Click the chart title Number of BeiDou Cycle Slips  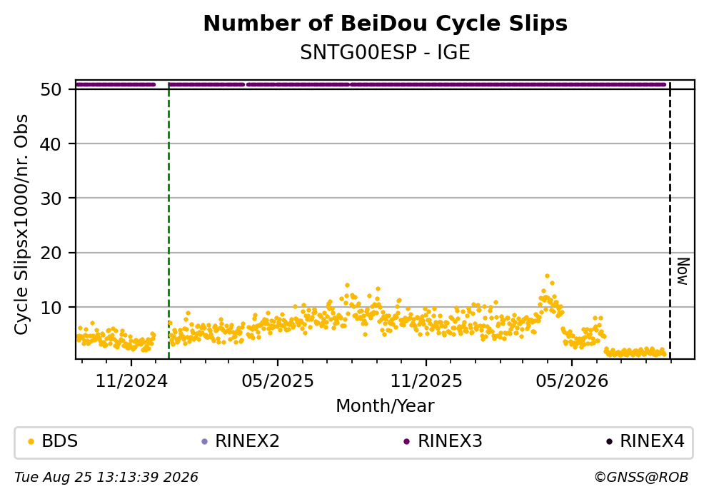pos(386,24)
